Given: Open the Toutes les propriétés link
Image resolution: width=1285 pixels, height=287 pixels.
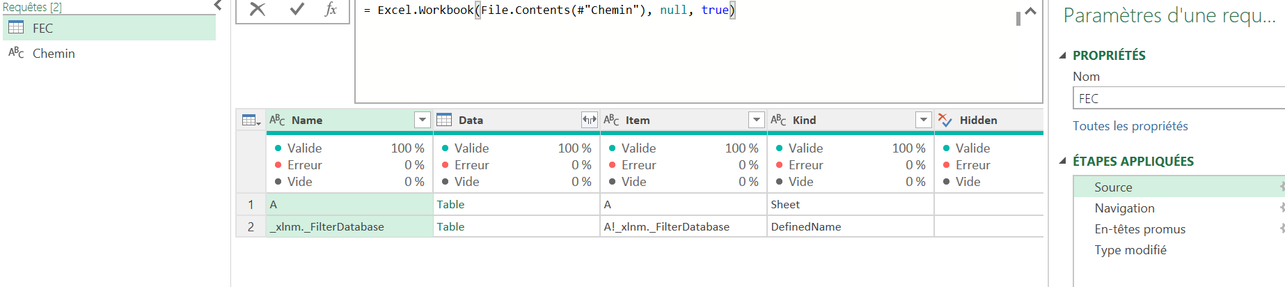Looking at the screenshot, I should click(1130, 126).
